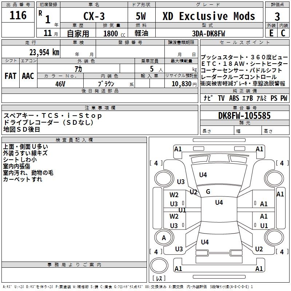Click the mileage 23,954 km
291x291 pixels.
pos(44,52)
